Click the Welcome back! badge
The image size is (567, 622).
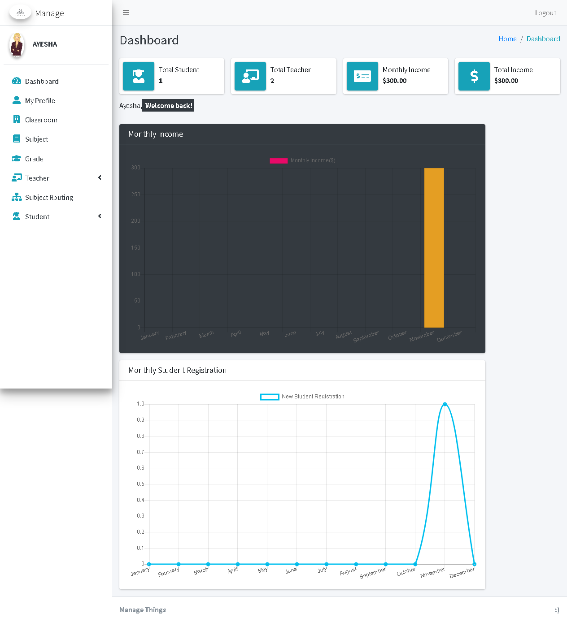(168, 105)
